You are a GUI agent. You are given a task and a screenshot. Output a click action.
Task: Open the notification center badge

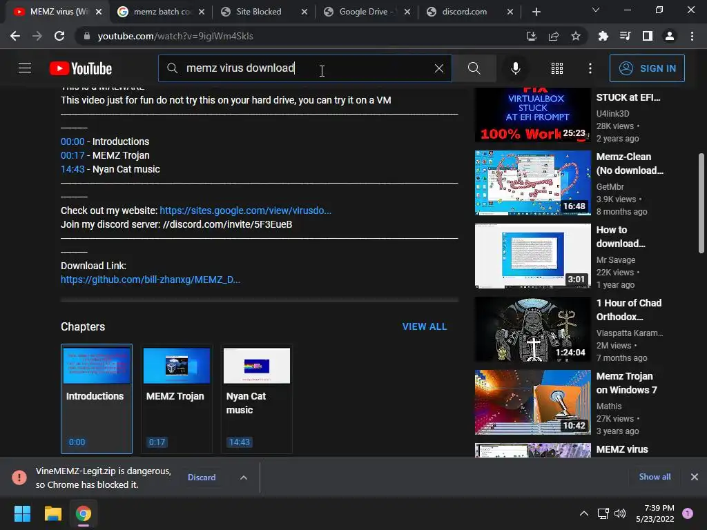(688, 513)
